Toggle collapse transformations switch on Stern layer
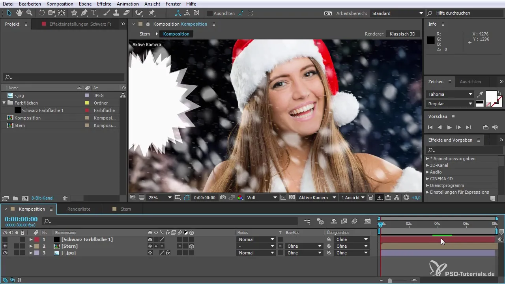 [x=156, y=246]
